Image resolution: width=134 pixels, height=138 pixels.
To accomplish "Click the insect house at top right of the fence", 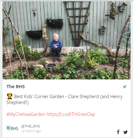I will coord(123,7).
